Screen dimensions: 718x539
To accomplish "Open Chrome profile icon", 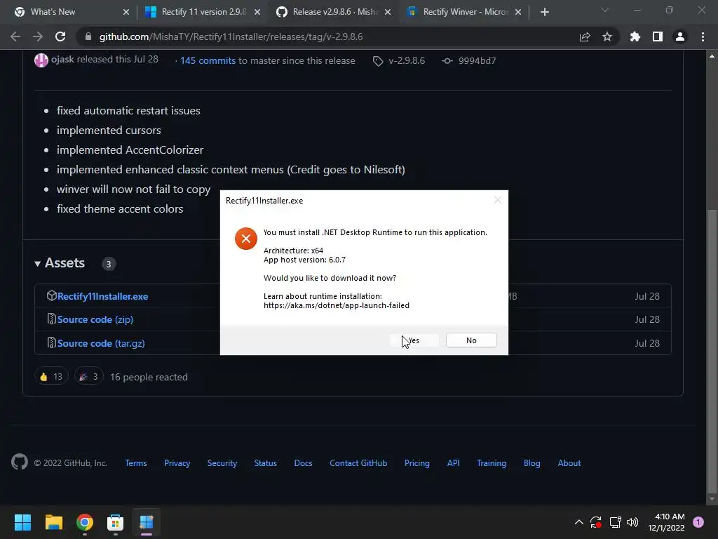I will pyautogui.click(x=680, y=36).
